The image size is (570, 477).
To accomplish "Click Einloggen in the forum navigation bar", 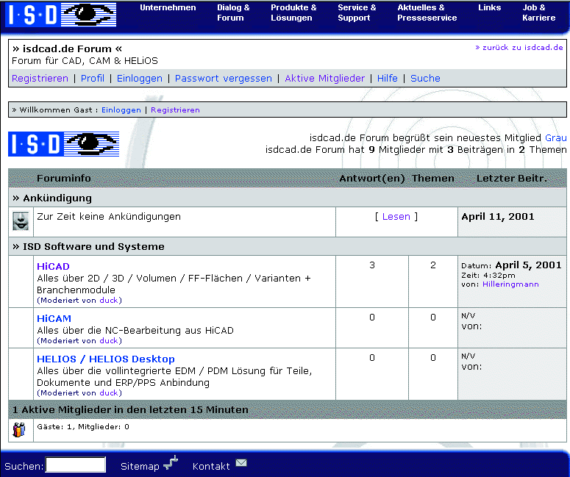I will [x=140, y=79].
